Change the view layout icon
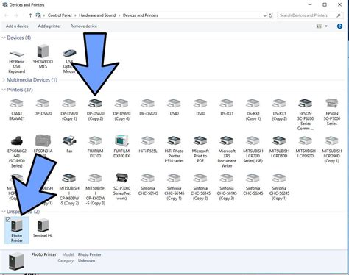 click(x=319, y=26)
